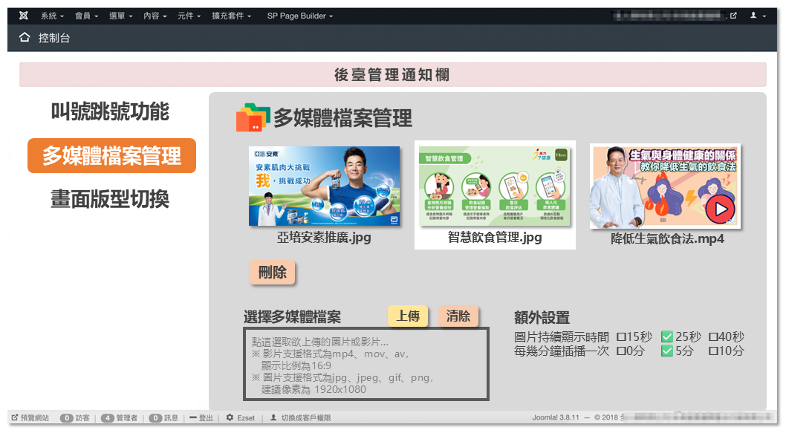786x433 pixels.
Task: Switch to 畫面版型切換 in sidebar
Action: 110,199
